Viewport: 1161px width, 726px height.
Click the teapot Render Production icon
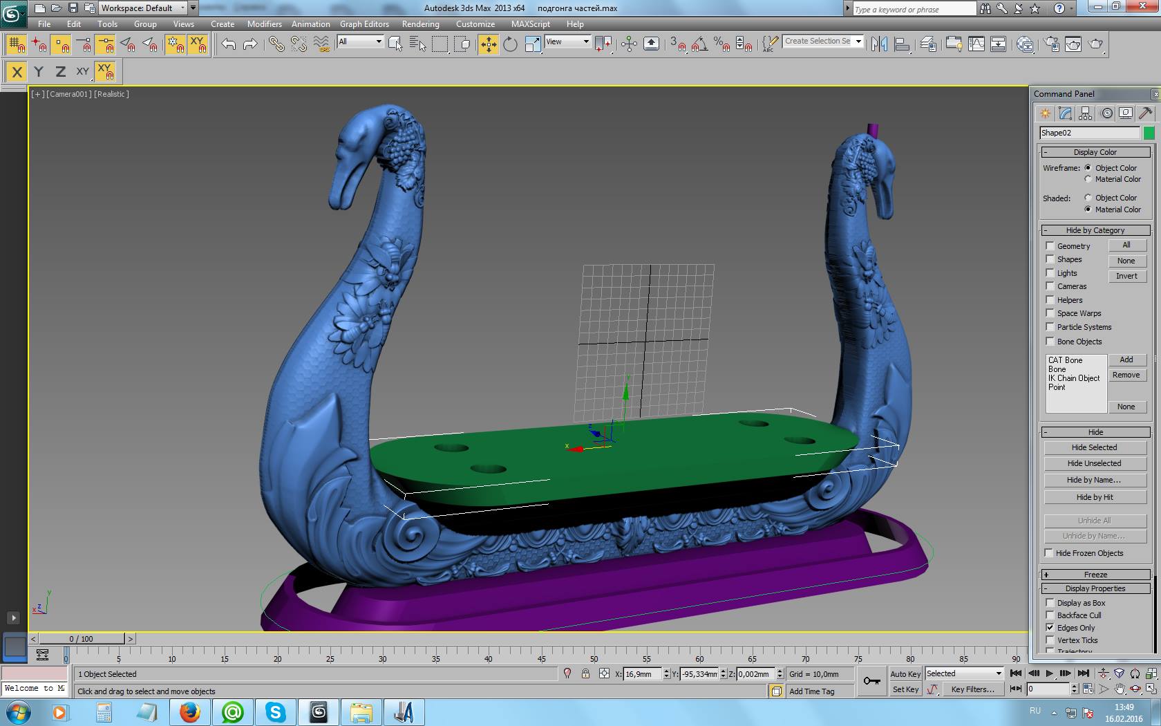pos(1095,44)
